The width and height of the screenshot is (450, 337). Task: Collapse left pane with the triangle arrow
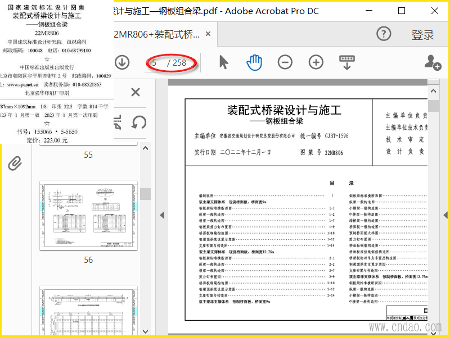[162, 215]
